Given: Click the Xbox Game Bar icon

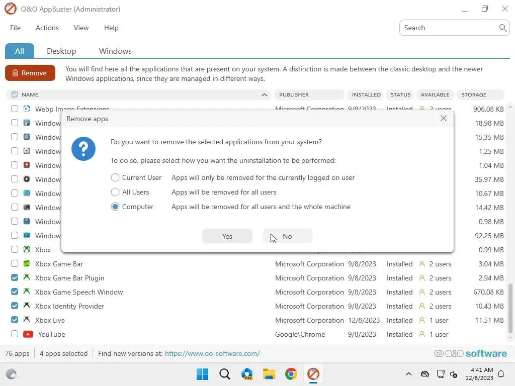Looking at the screenshot, I should tap(27, 263).
